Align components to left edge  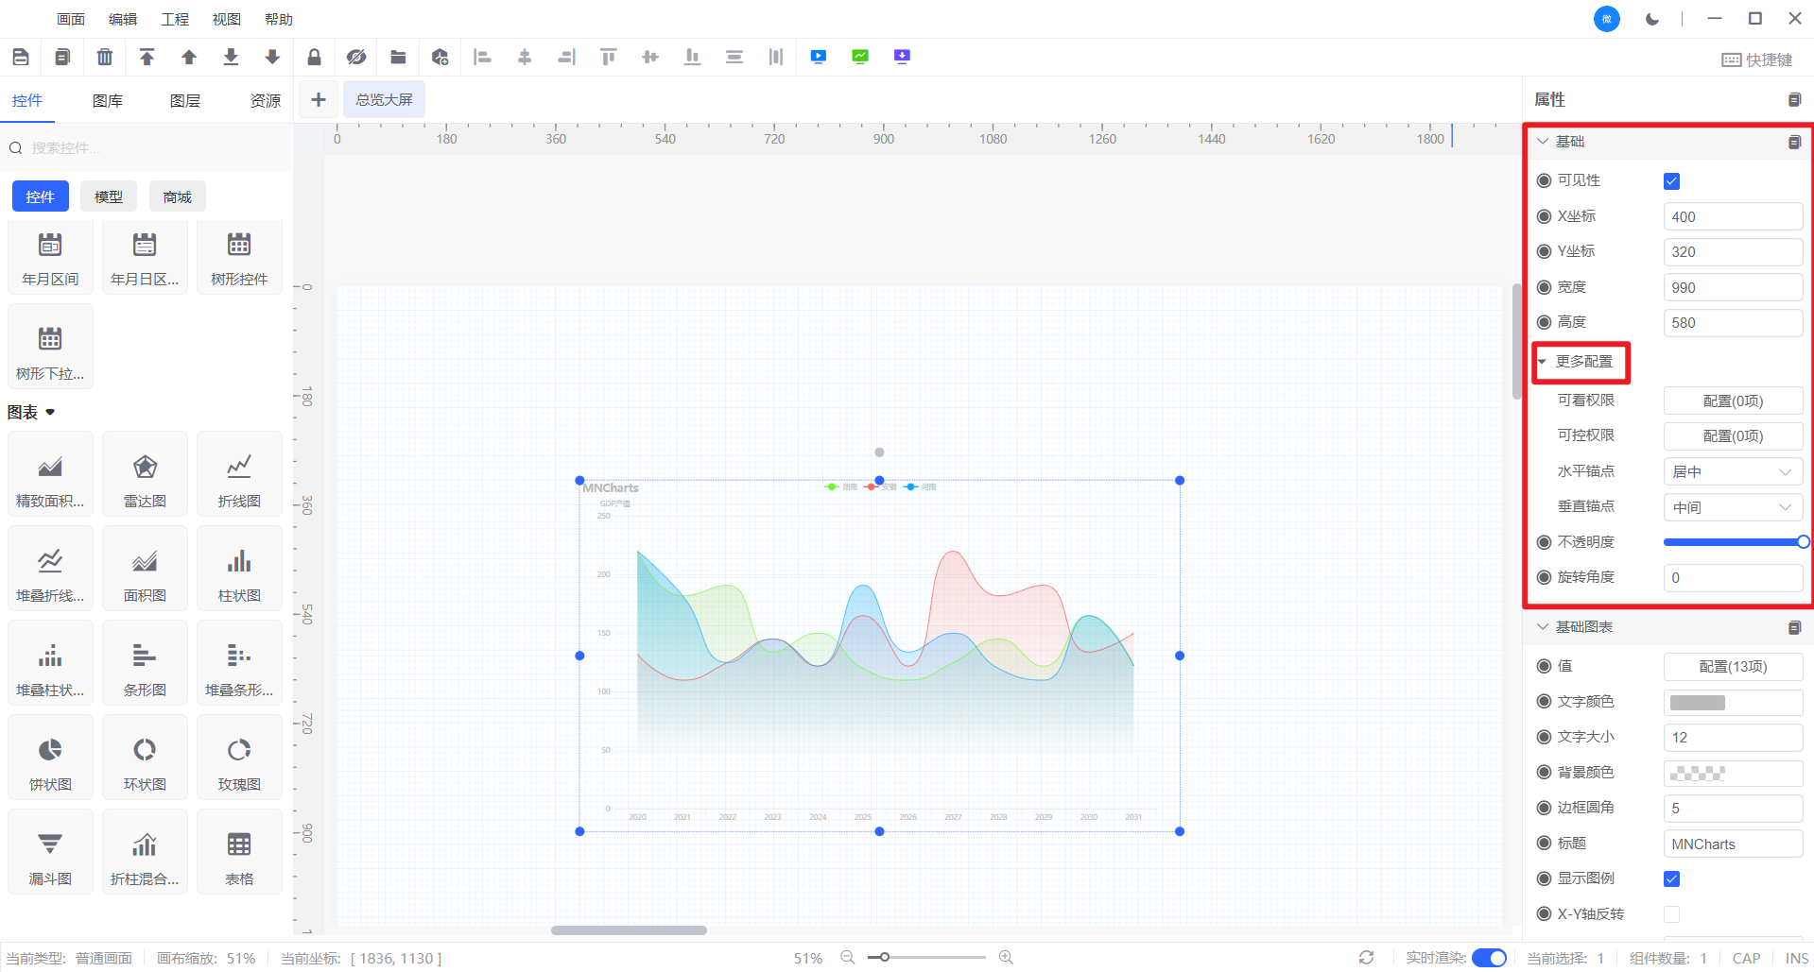click(482, 58)
